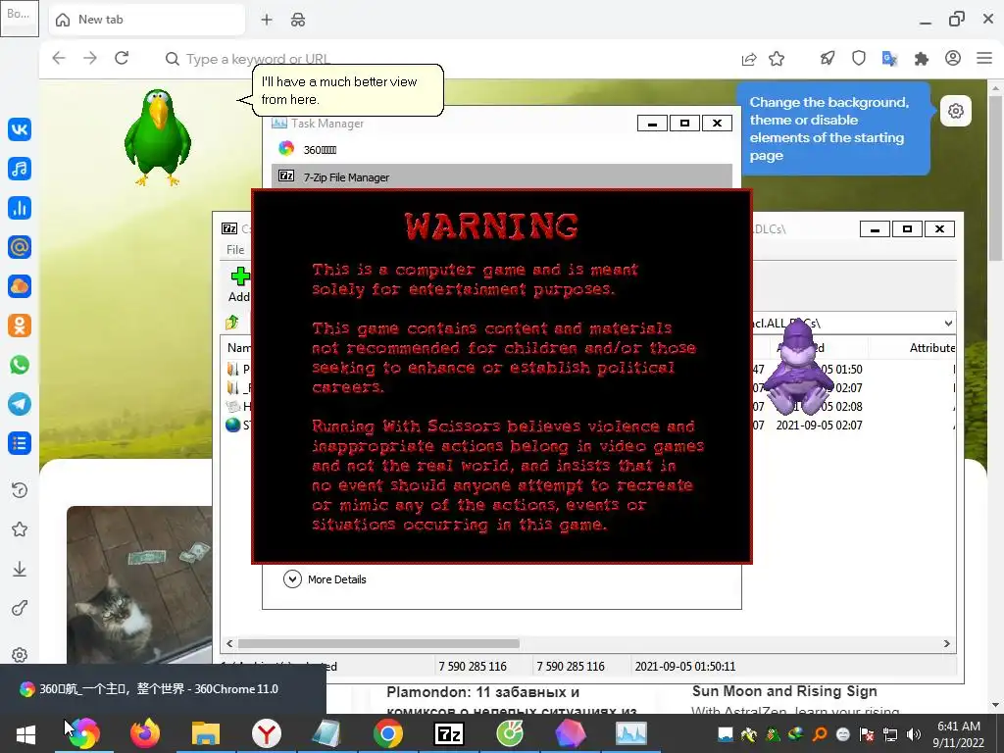Open WhatsApp from the browser sidebar
This screenshot has height=753, width=1004.
tap(20, 365)
